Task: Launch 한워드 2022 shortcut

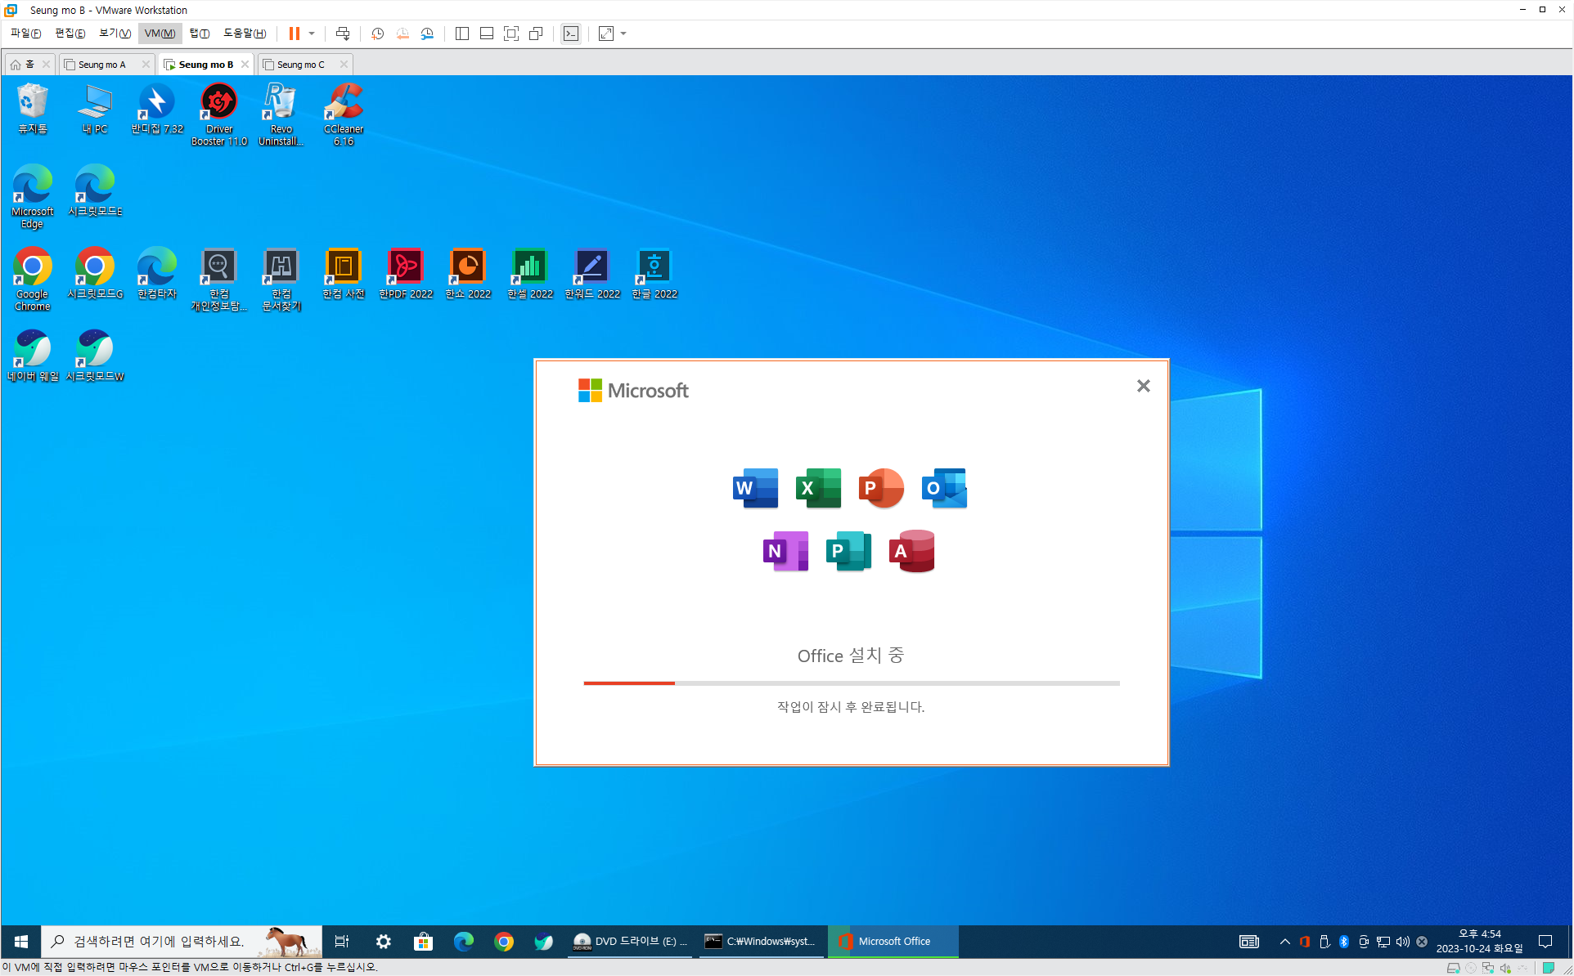Action: (592, 273)
